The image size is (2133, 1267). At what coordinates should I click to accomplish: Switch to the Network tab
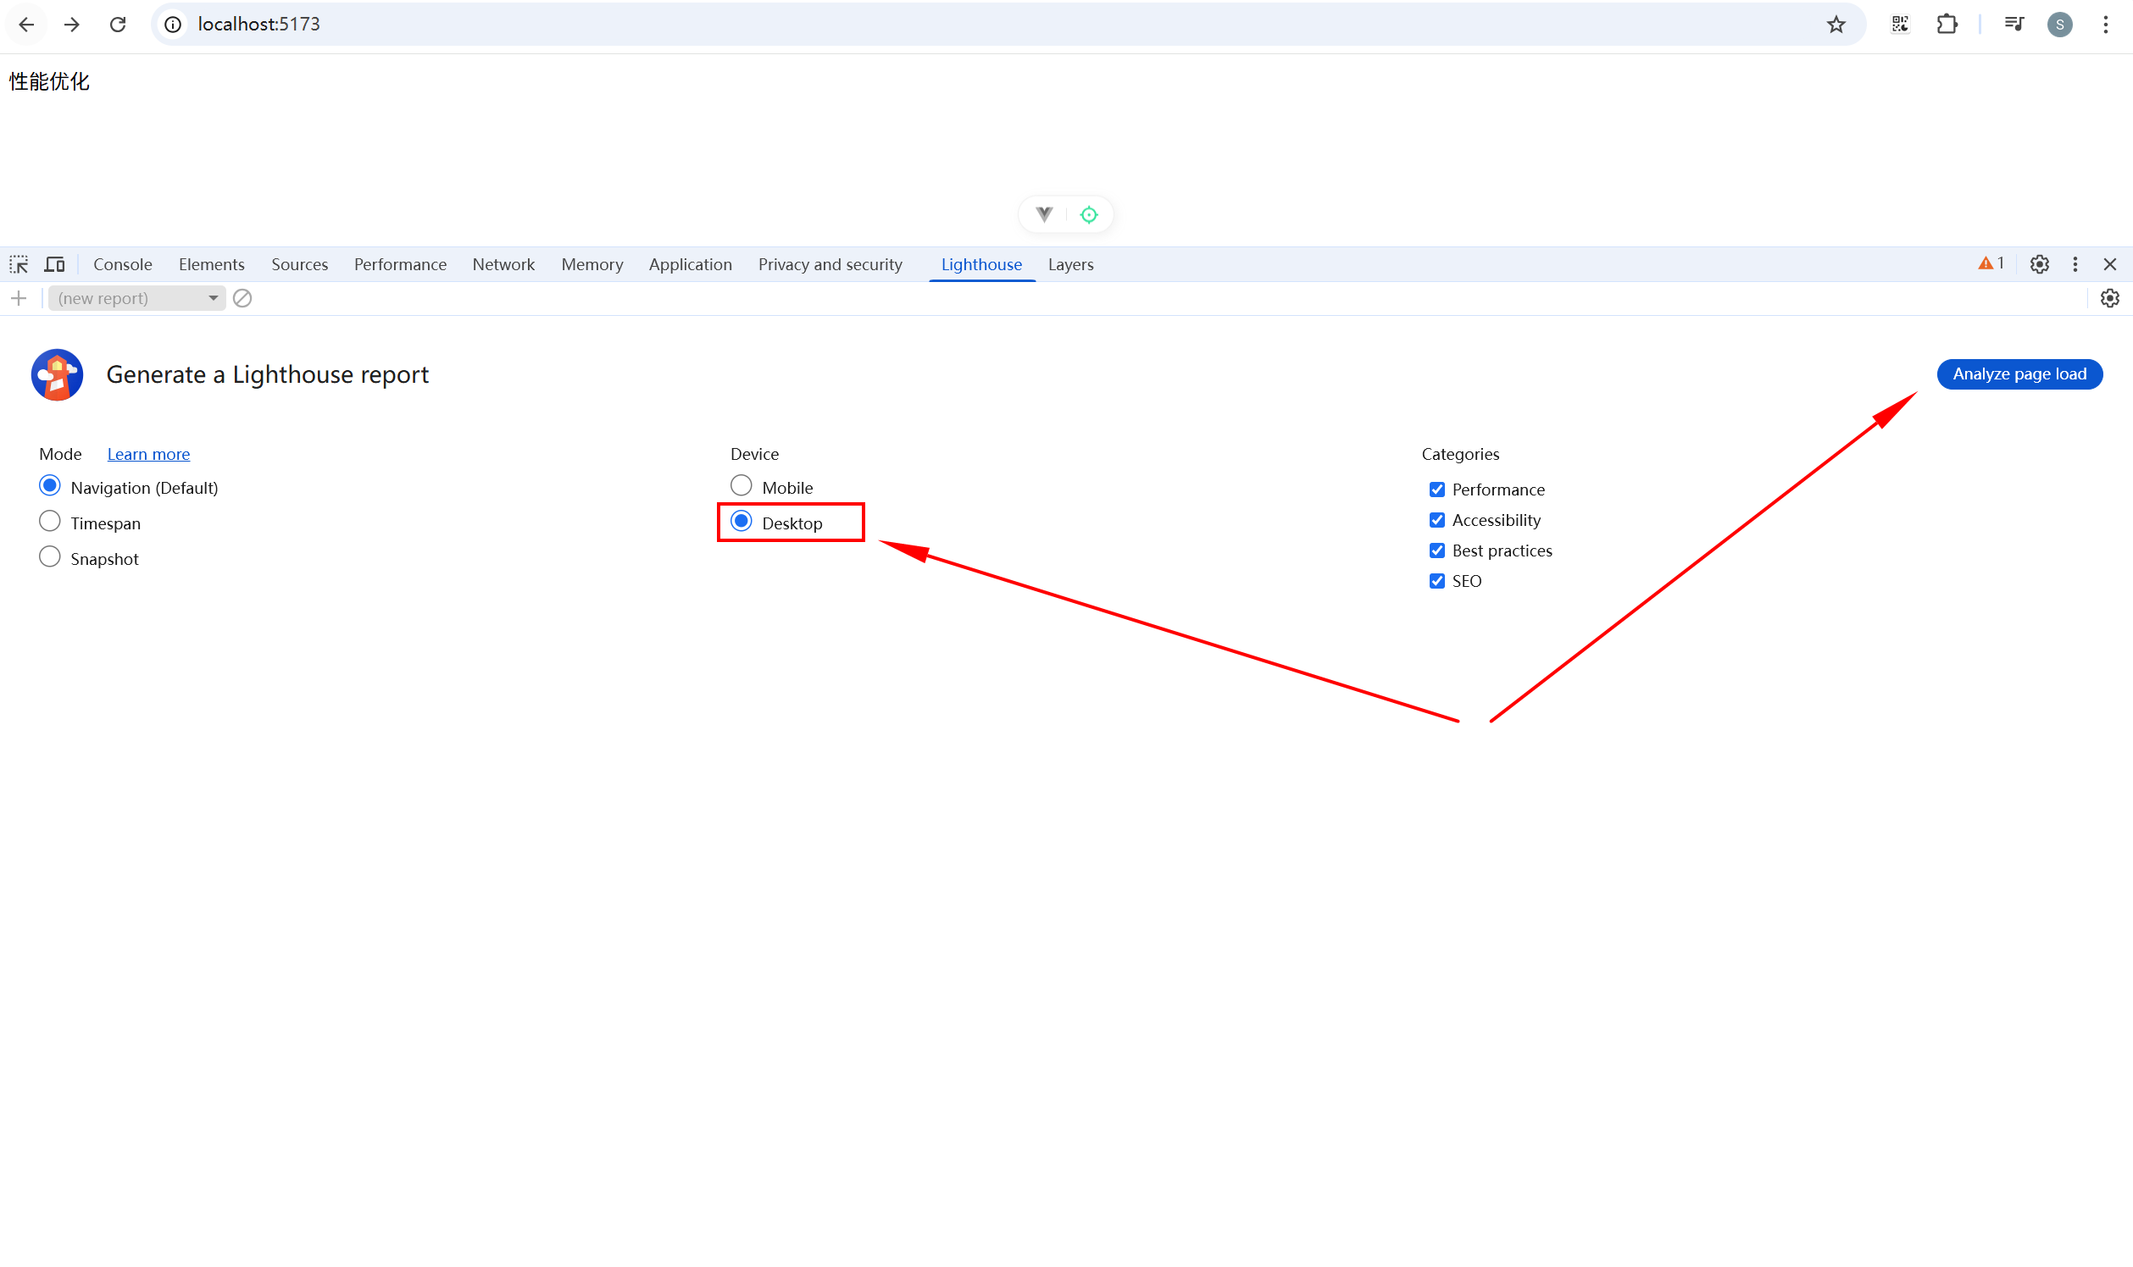click(503, 265)
